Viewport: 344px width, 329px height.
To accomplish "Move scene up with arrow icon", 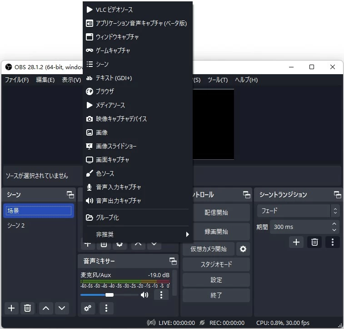I will click(45, 308).
